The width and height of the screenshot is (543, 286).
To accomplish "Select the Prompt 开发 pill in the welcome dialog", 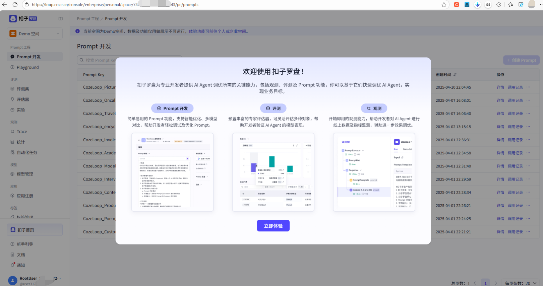I will (x=172, y=108).
